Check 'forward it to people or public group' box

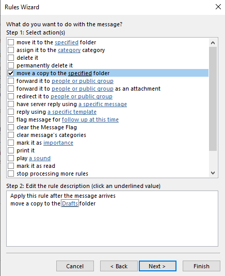(x=11, y=81)
